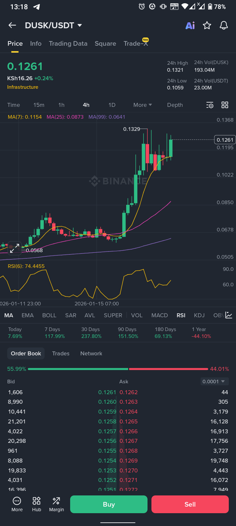Open the chart grid layout icon
This screenshot has width=236, height=526.
pyautogui.click(x=225, y=105)
